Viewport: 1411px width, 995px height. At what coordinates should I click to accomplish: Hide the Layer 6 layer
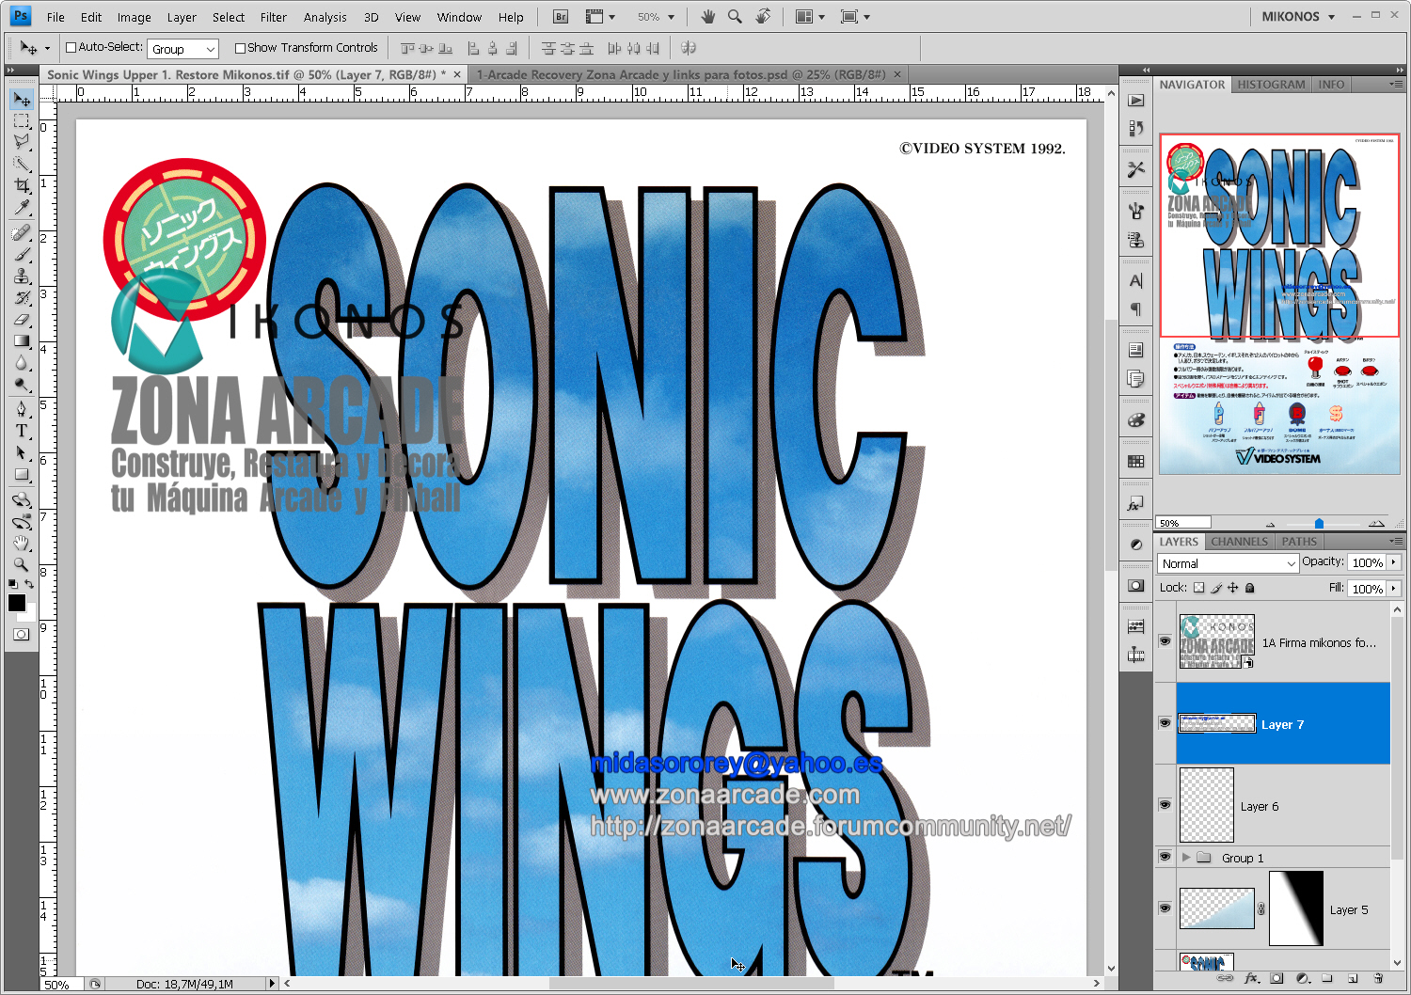point(1165,805)
